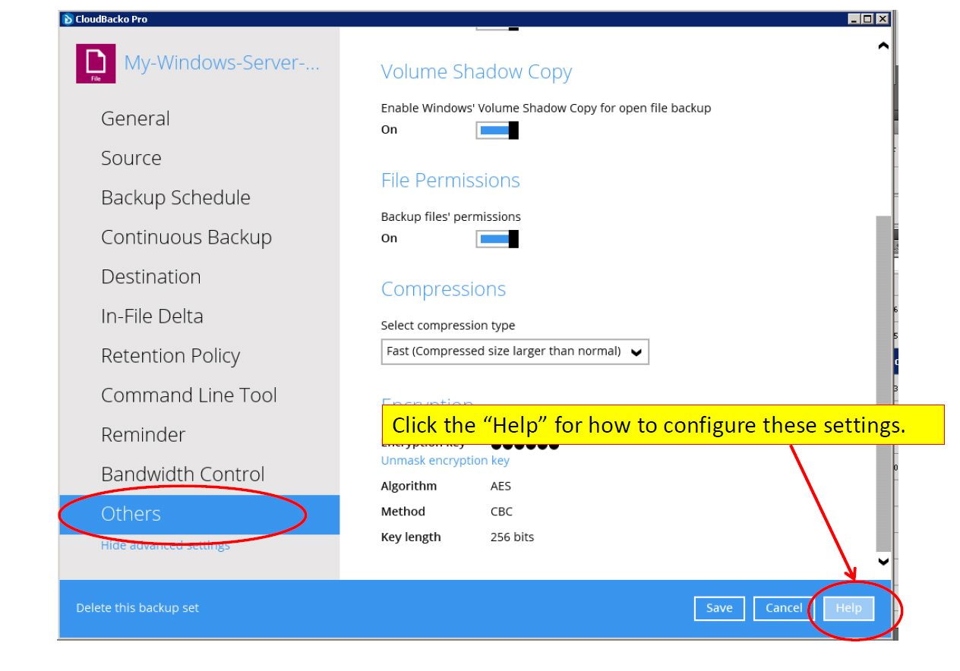Open the Backup Schedule section

pyautogui.click(x=175, y=197)
